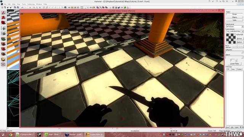Open the View menu
Screen dimensions: 244x137
coord(19,4)
